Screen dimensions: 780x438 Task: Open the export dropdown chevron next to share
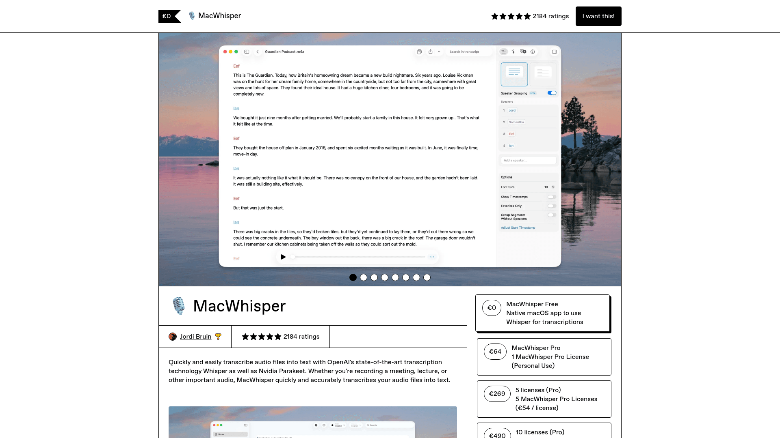tap(439, 52)
